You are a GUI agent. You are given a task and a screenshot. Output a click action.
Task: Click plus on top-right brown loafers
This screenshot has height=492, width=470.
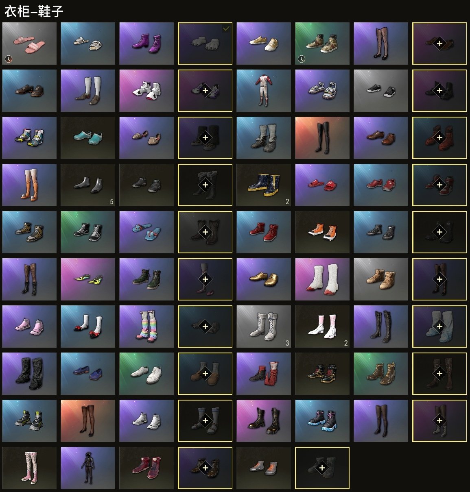click(x=439, y=44)
